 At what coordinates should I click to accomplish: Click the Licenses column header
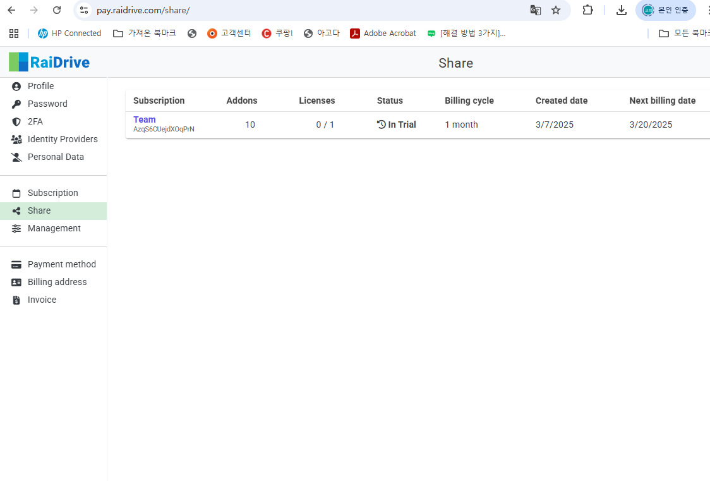coord(317,100)
